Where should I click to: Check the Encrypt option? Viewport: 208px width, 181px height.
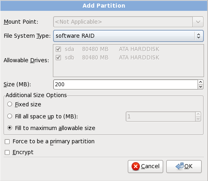[7, 153]
